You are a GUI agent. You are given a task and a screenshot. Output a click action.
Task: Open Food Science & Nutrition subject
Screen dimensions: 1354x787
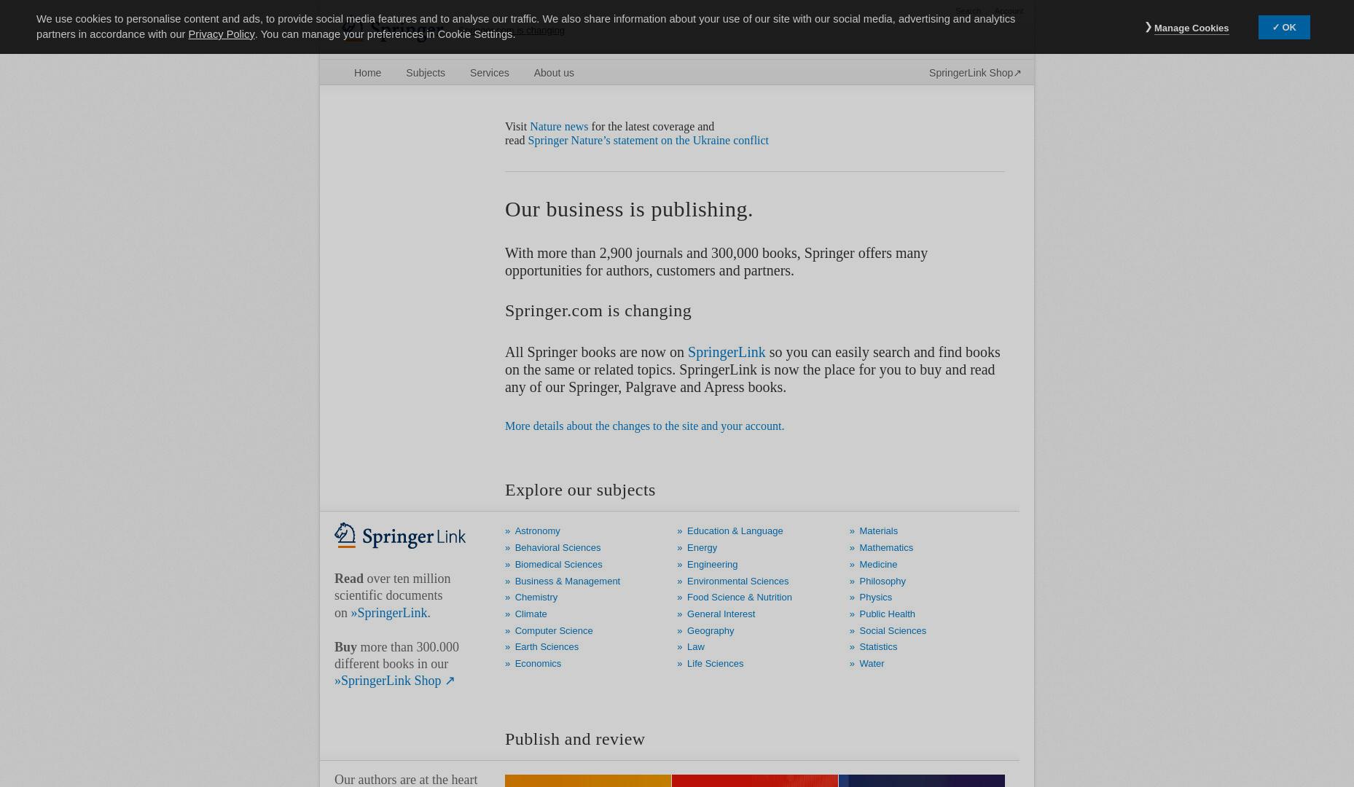[x=739, y=598]
